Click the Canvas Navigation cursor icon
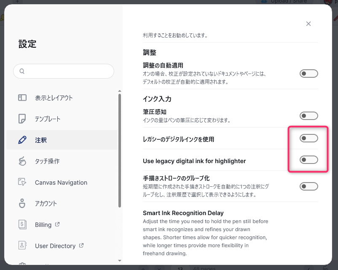Screen dimensions: 338x270 pyautogui.click(x=22, y=182)
